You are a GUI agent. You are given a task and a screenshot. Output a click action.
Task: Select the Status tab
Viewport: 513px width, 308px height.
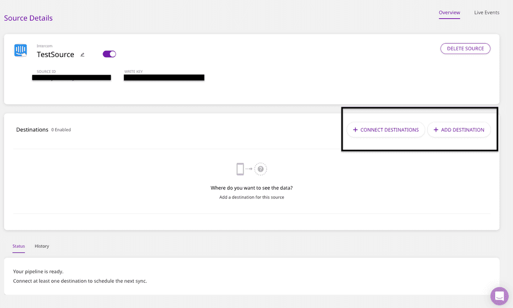coord(19,246)
